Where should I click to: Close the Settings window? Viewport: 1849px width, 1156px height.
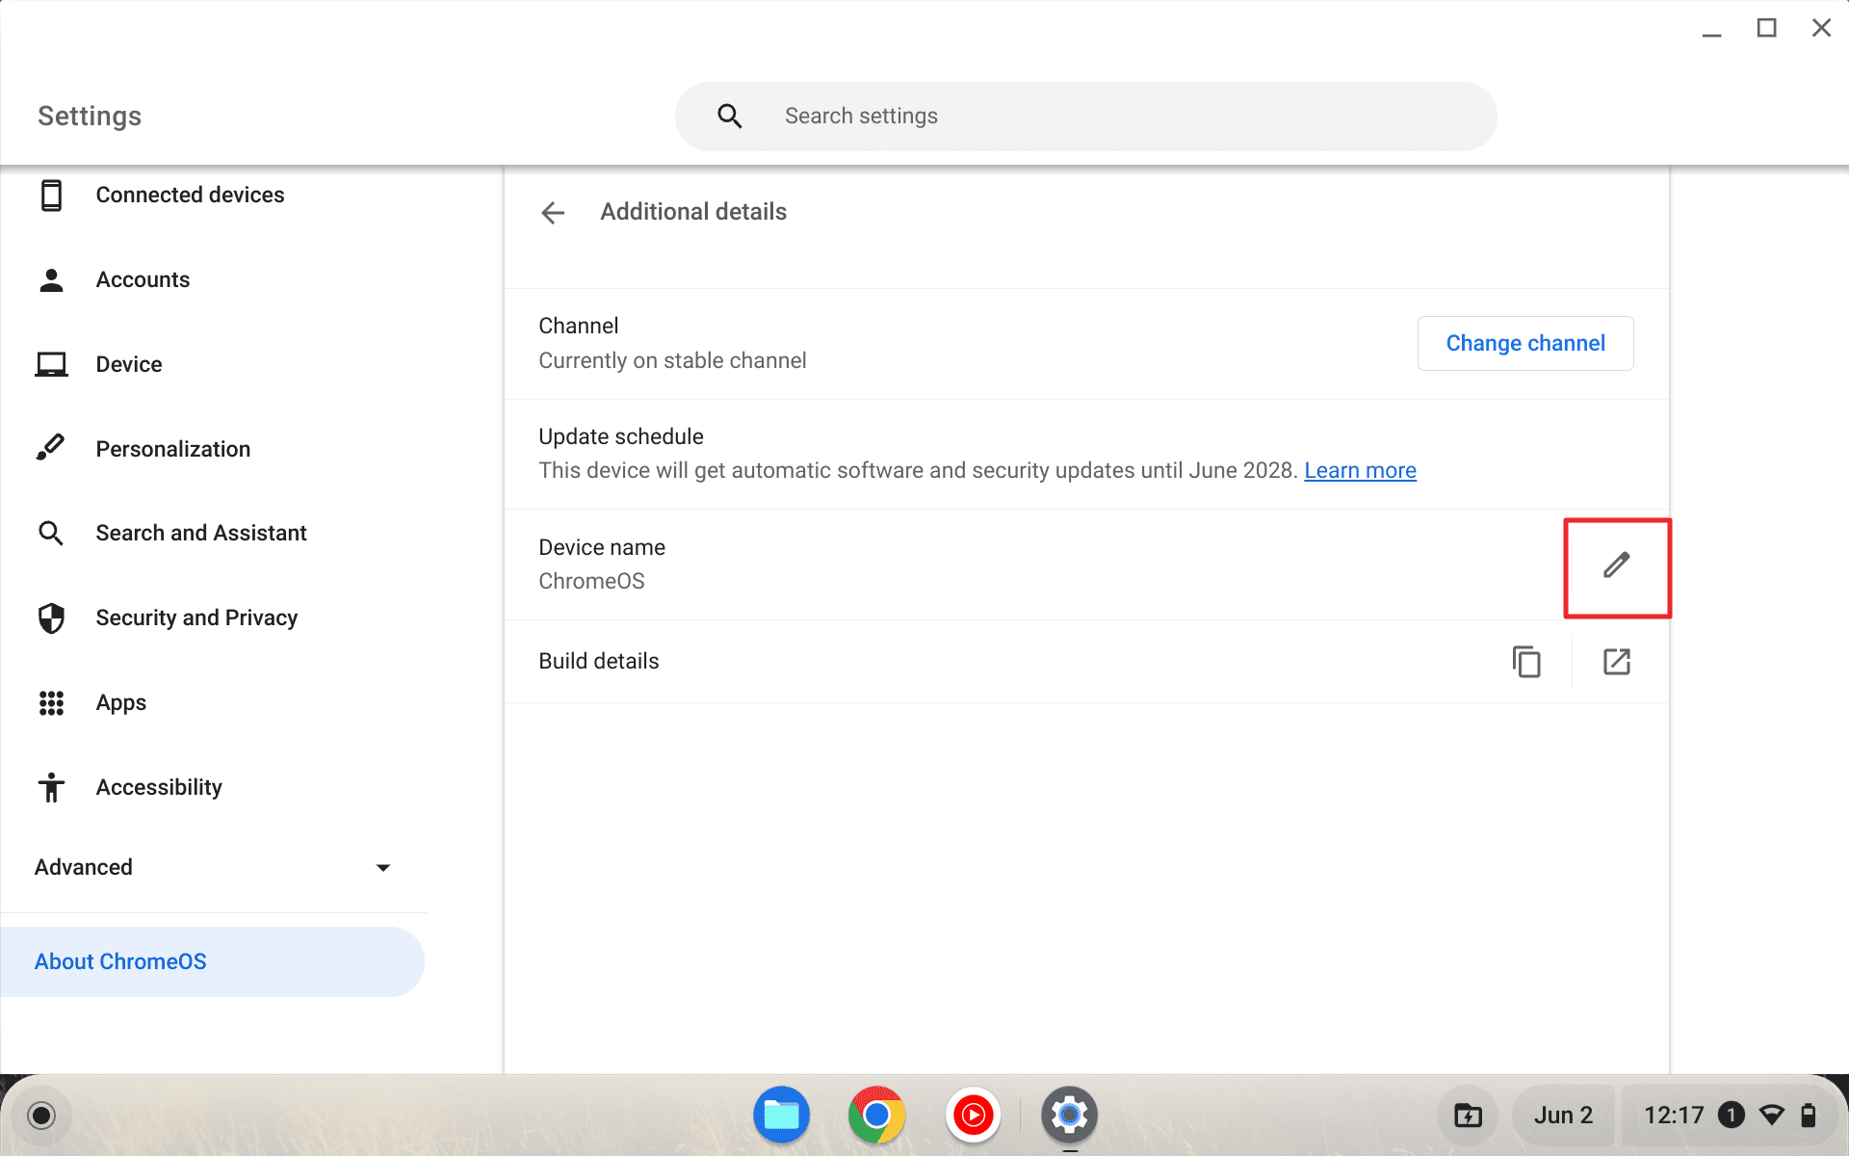(x=1821, y=28)
